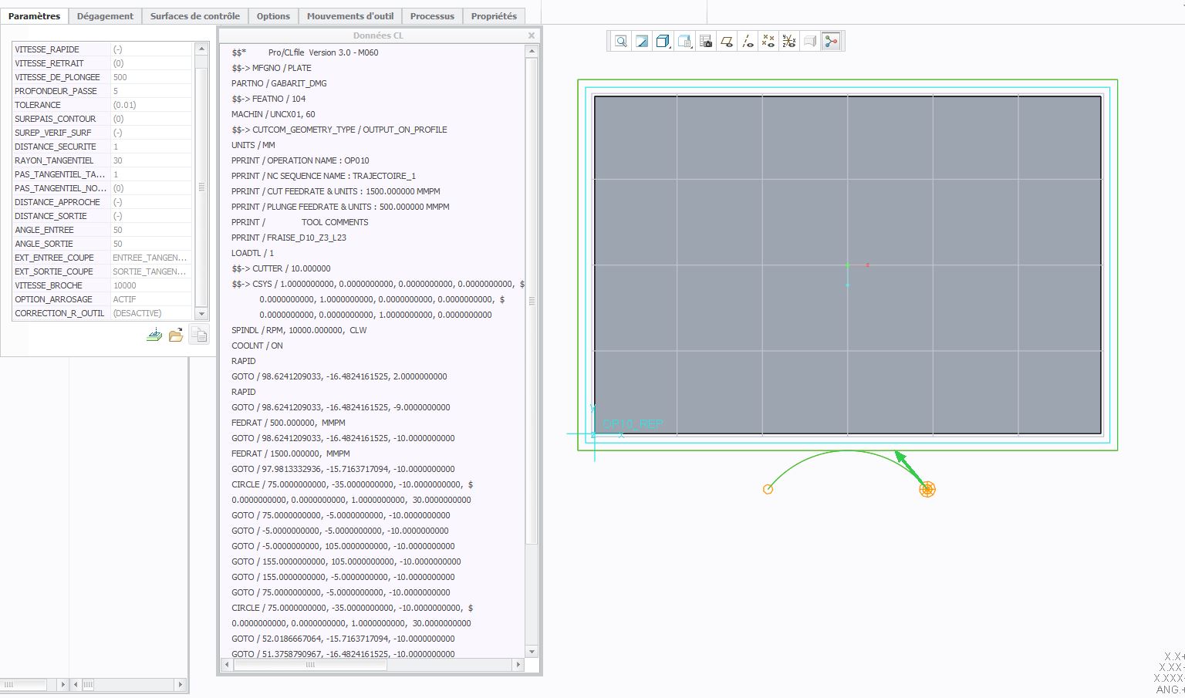Open the EXT_ENTREE_COUPE value dropdown

coord(151,258)
